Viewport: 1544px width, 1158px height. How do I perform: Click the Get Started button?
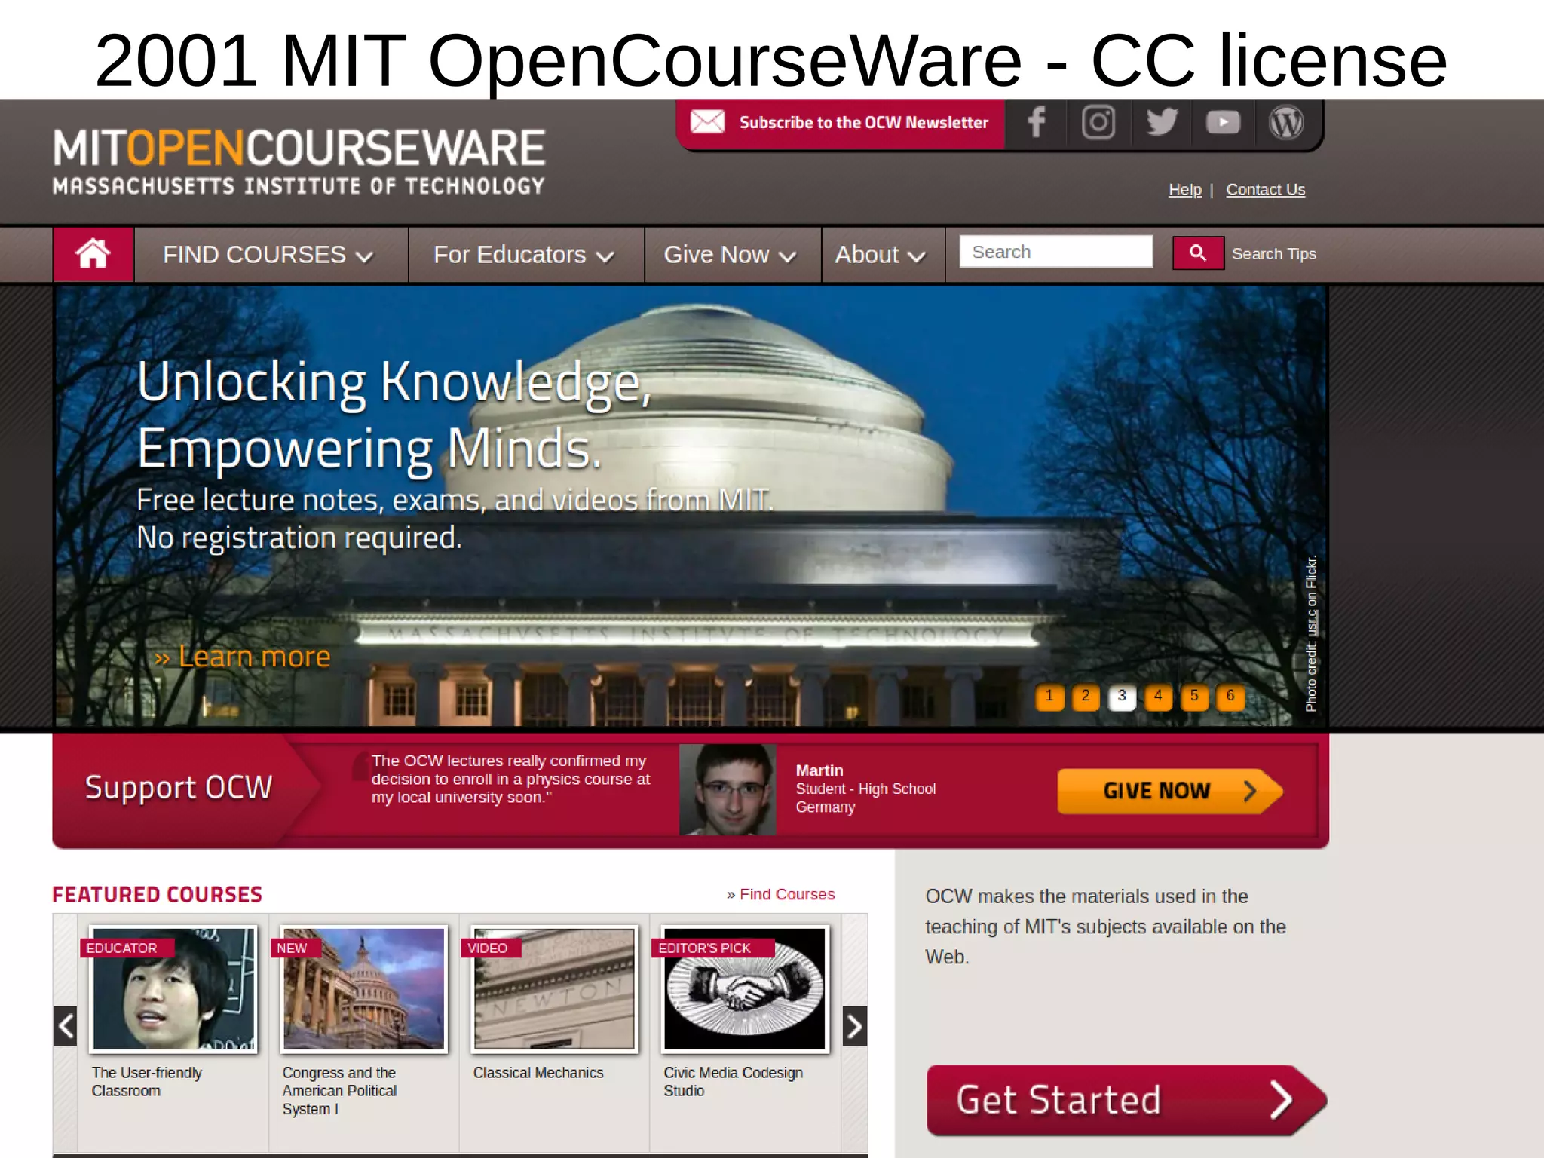click(x=1126, y=1100)
